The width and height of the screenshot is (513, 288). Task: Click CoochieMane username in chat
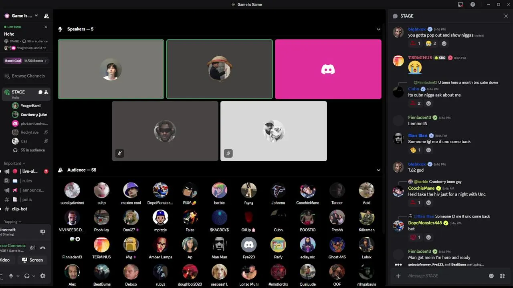421,188
